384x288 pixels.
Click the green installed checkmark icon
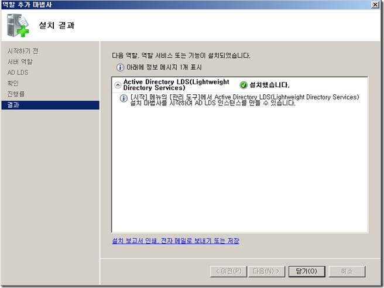(x=244, y=85)
